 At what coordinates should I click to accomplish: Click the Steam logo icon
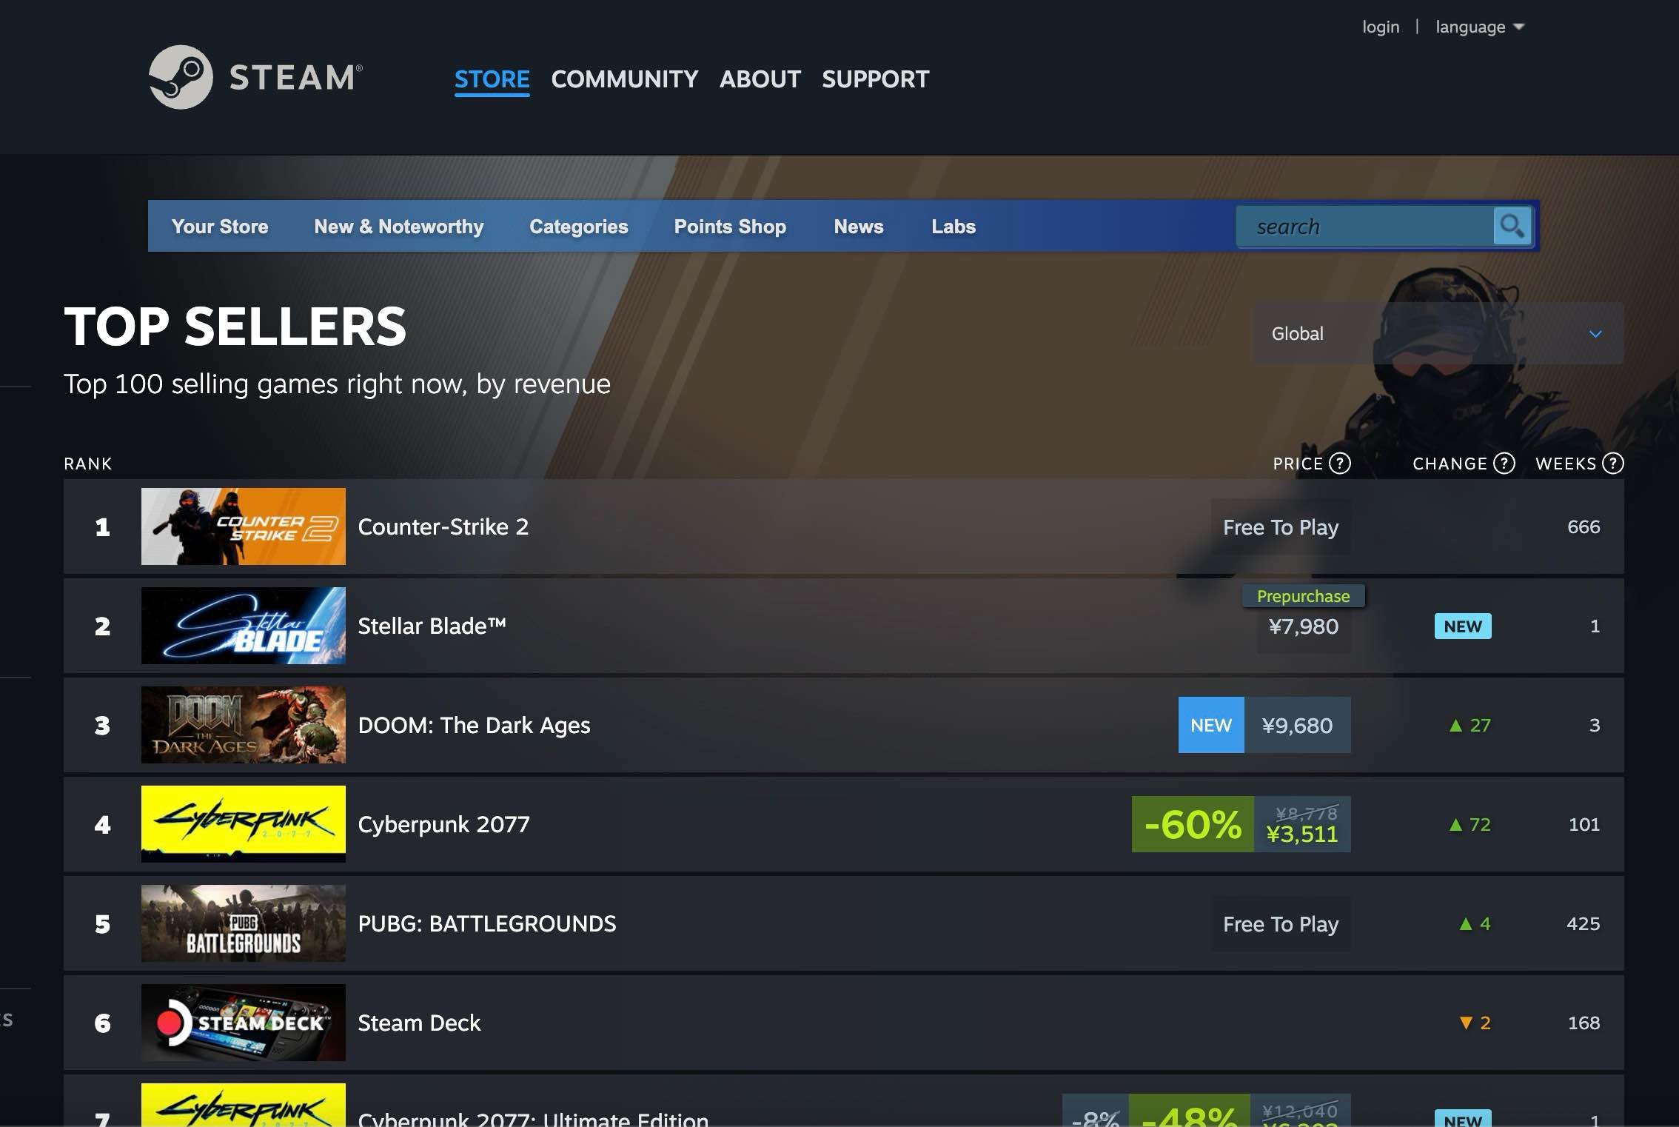(181, 77)
